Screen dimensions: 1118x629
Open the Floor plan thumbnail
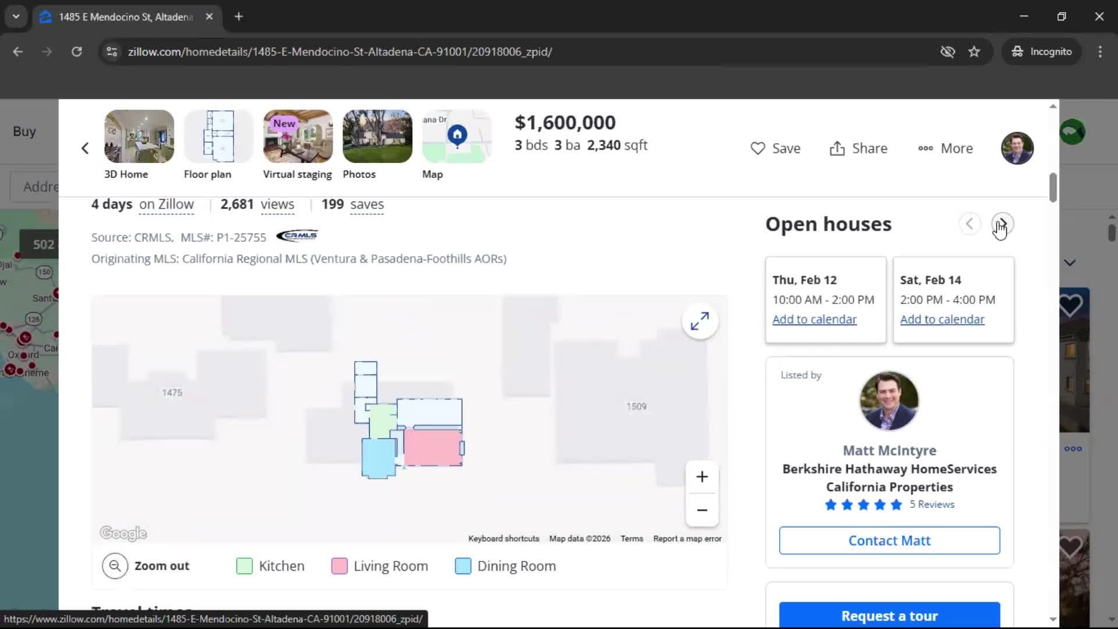pos(218,136)
